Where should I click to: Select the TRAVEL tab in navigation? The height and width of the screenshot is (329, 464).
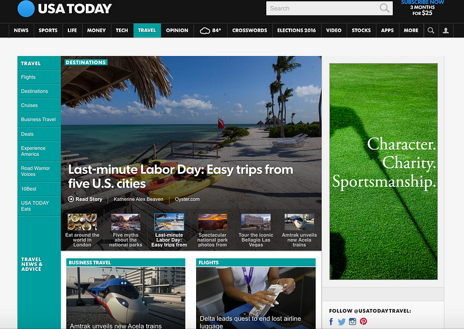click(x=147, y=31)
